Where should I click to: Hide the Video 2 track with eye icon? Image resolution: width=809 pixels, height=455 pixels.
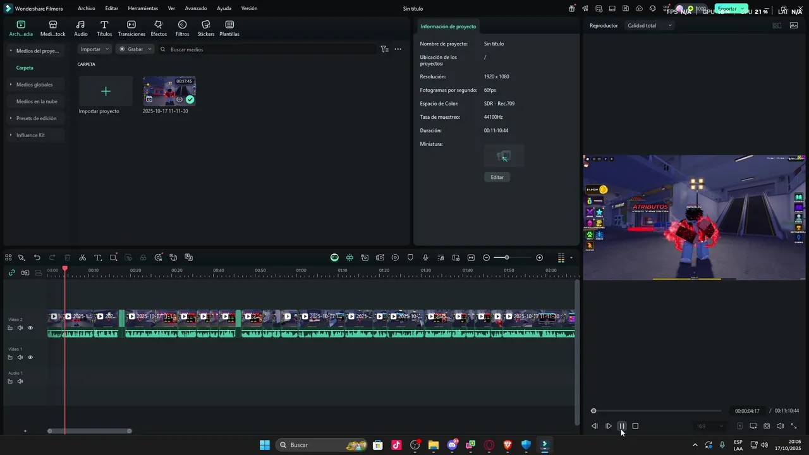coord(30,328)
